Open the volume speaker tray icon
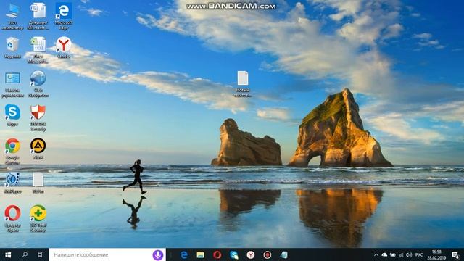The width and height of the screenshot is (464, 261). click(x=409, y=254)
